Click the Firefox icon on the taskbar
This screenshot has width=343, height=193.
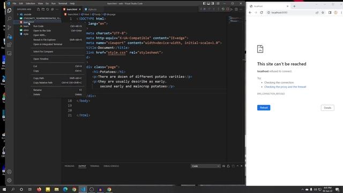(39, 189)
